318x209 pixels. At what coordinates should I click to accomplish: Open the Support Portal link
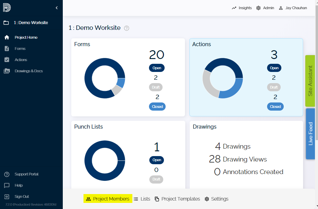[26, 174]
